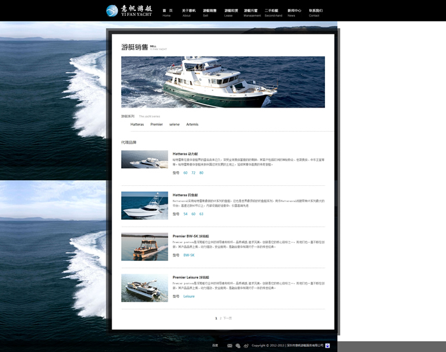The image size is (446, 352).
Task: Open the News menu item
Action: [x=294, y=13]
